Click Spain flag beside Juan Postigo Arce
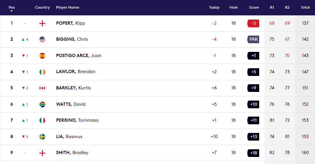The width and height of the screenshot is (315, 164). pos(42,56)
